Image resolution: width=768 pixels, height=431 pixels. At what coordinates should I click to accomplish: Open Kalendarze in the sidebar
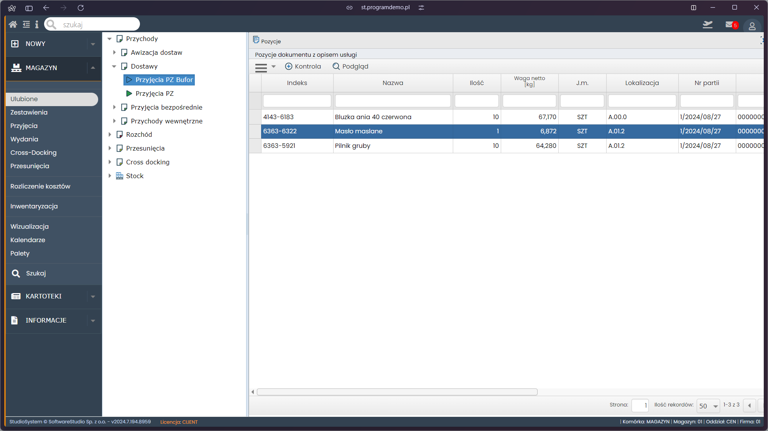[x=28, y=240]
